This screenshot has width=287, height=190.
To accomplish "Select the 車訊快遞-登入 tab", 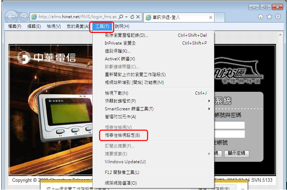I will (179, 17).
